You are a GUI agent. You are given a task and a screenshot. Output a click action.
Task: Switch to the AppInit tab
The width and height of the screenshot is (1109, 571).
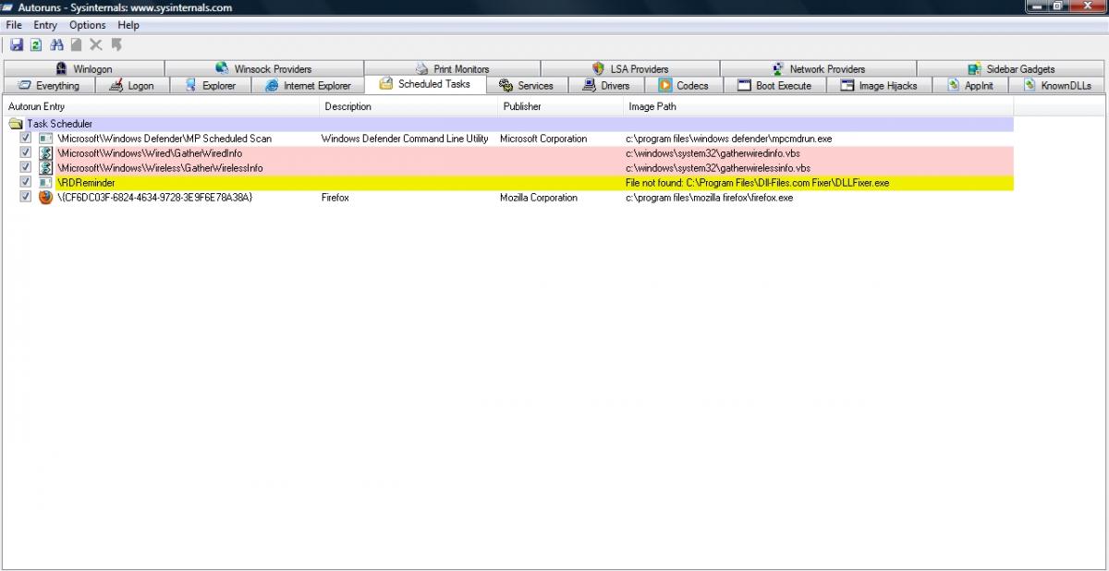[970, 85]
